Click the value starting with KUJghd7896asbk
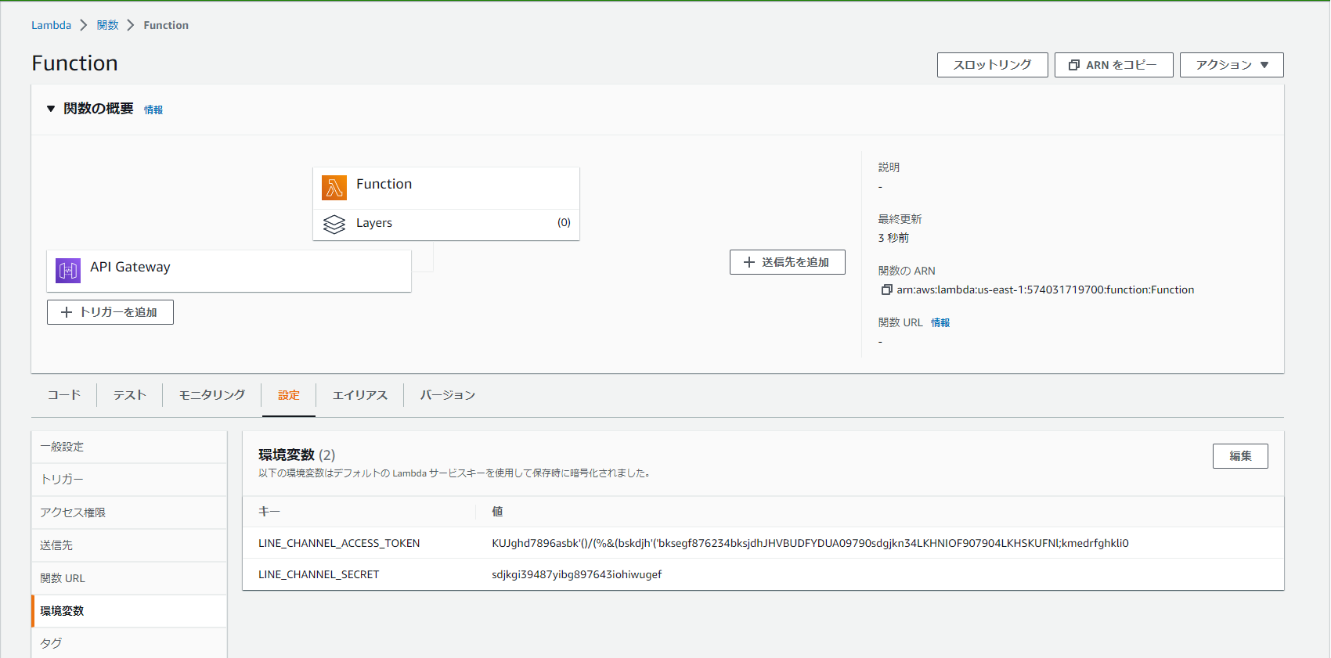This screenshot has width=1331, height=658. point(810,543)
